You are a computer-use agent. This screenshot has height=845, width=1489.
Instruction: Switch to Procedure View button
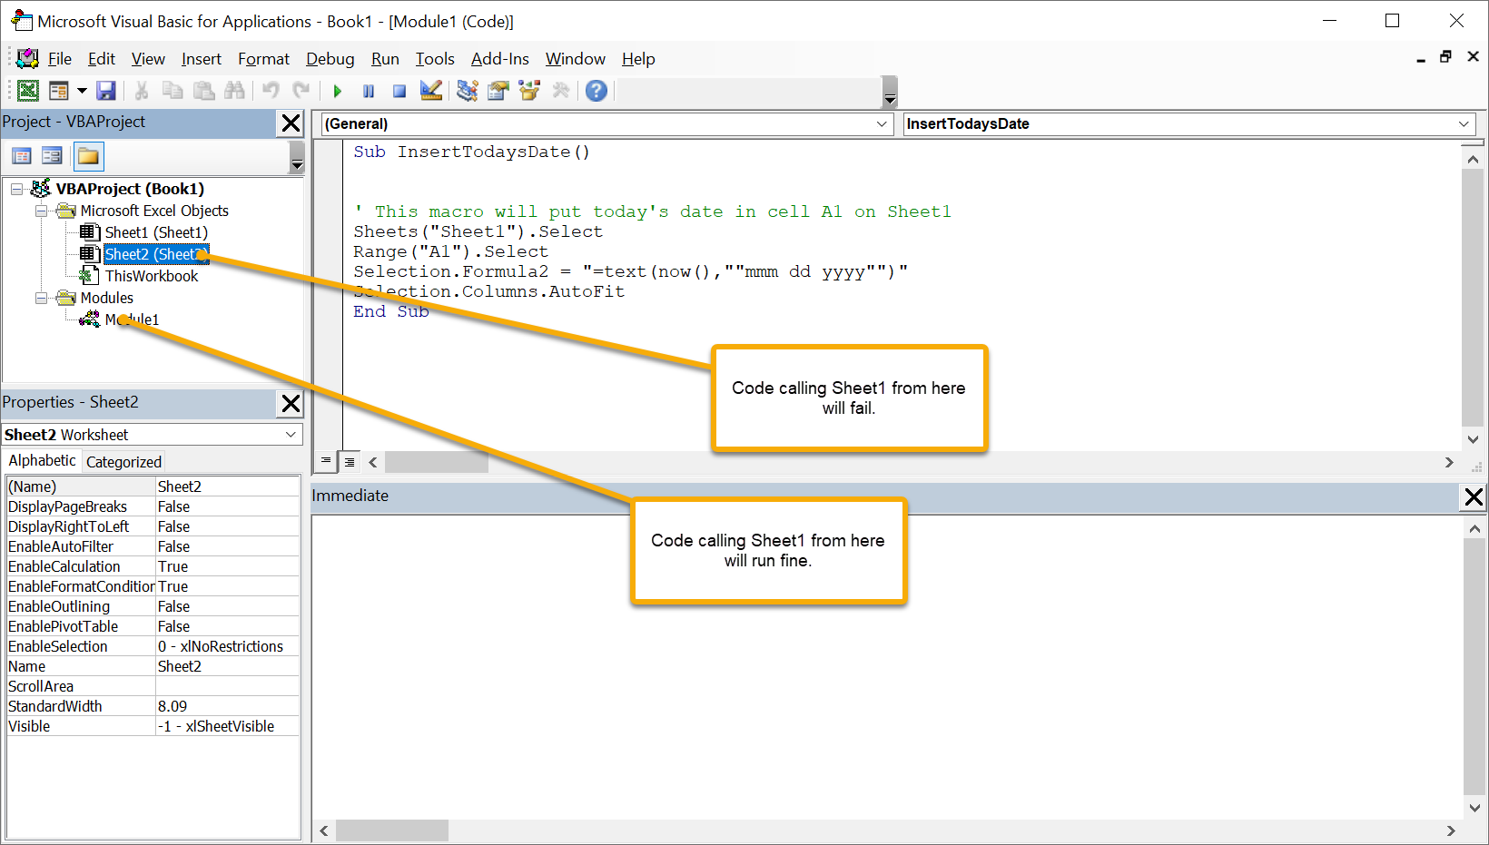[326, 461]
